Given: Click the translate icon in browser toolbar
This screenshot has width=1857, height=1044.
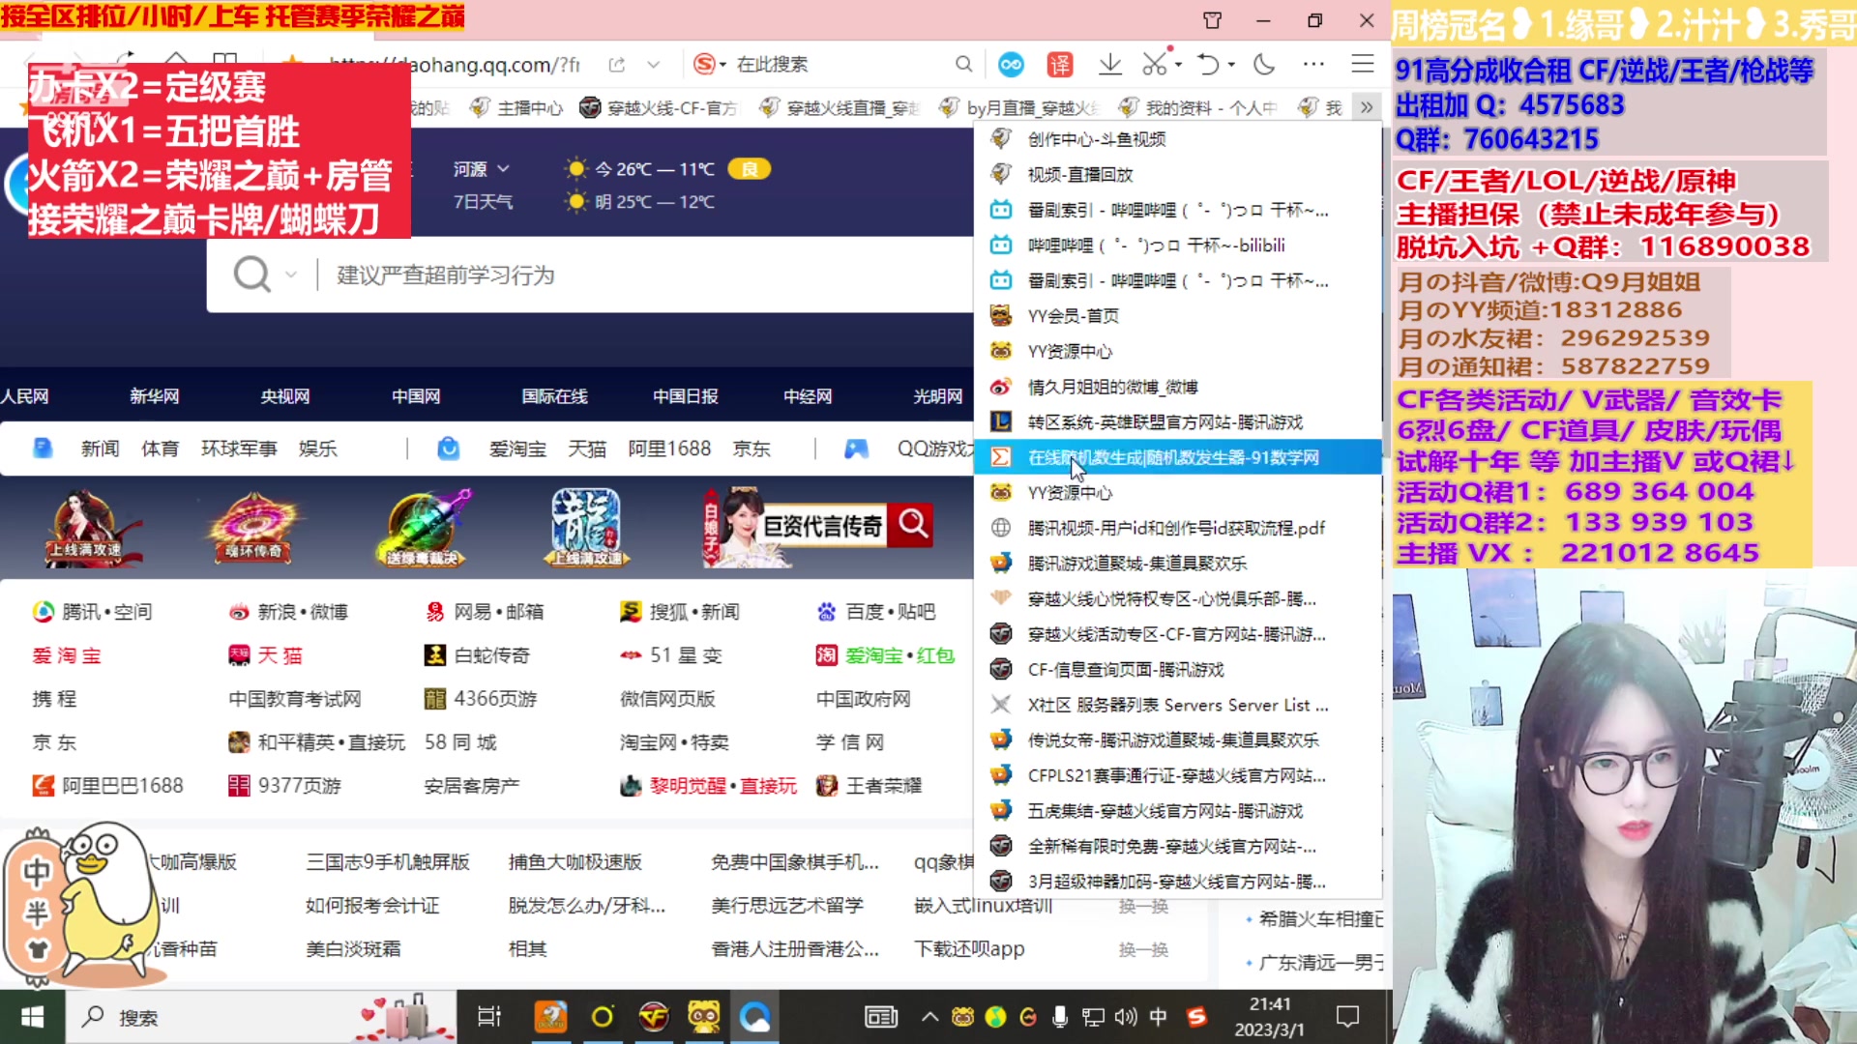Looking at the screenshot, I should tap(1060, 65).
